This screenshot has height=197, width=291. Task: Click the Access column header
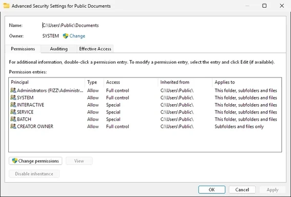131,82
